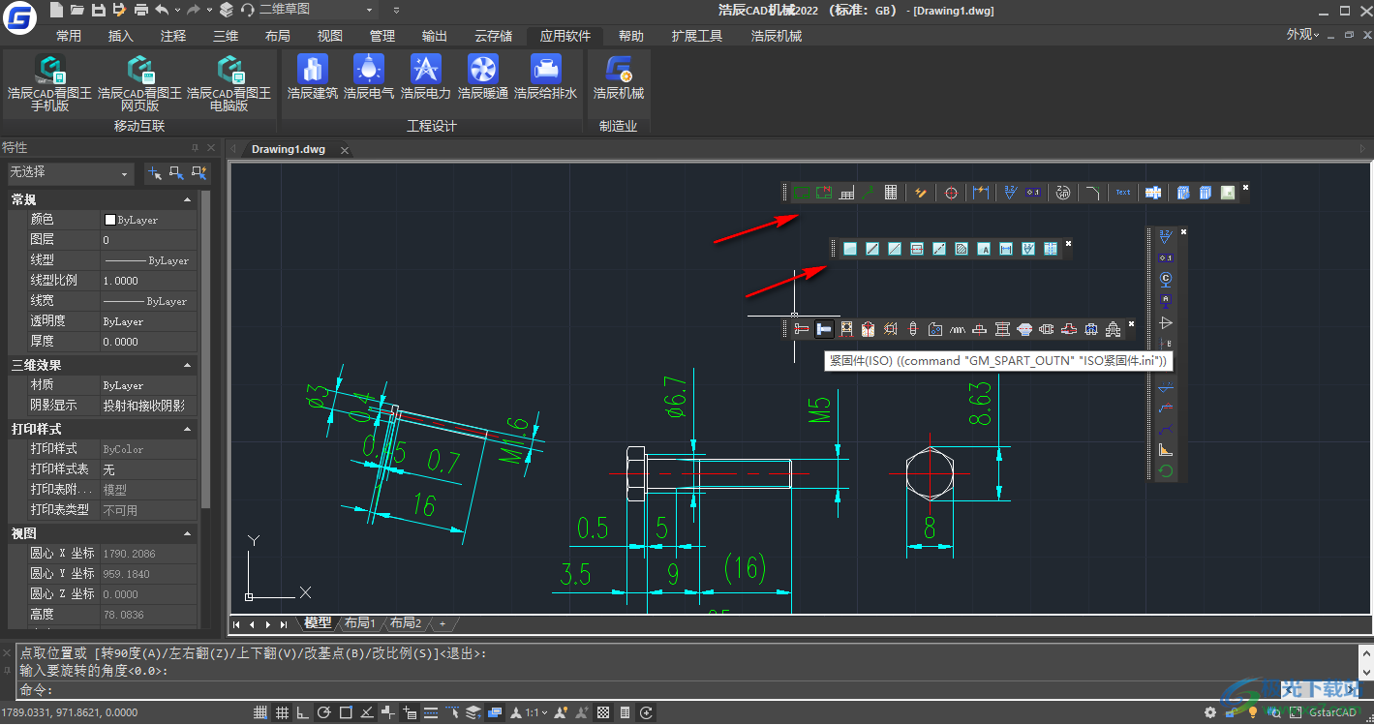Launch 浩辰建筑 module
The image size is (1374, 725).
tap(312, 77)
